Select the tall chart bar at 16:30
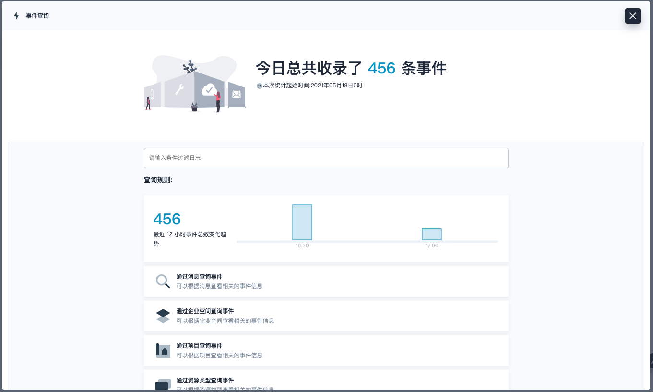Screen dimensions: 653x392 (302, 222)
